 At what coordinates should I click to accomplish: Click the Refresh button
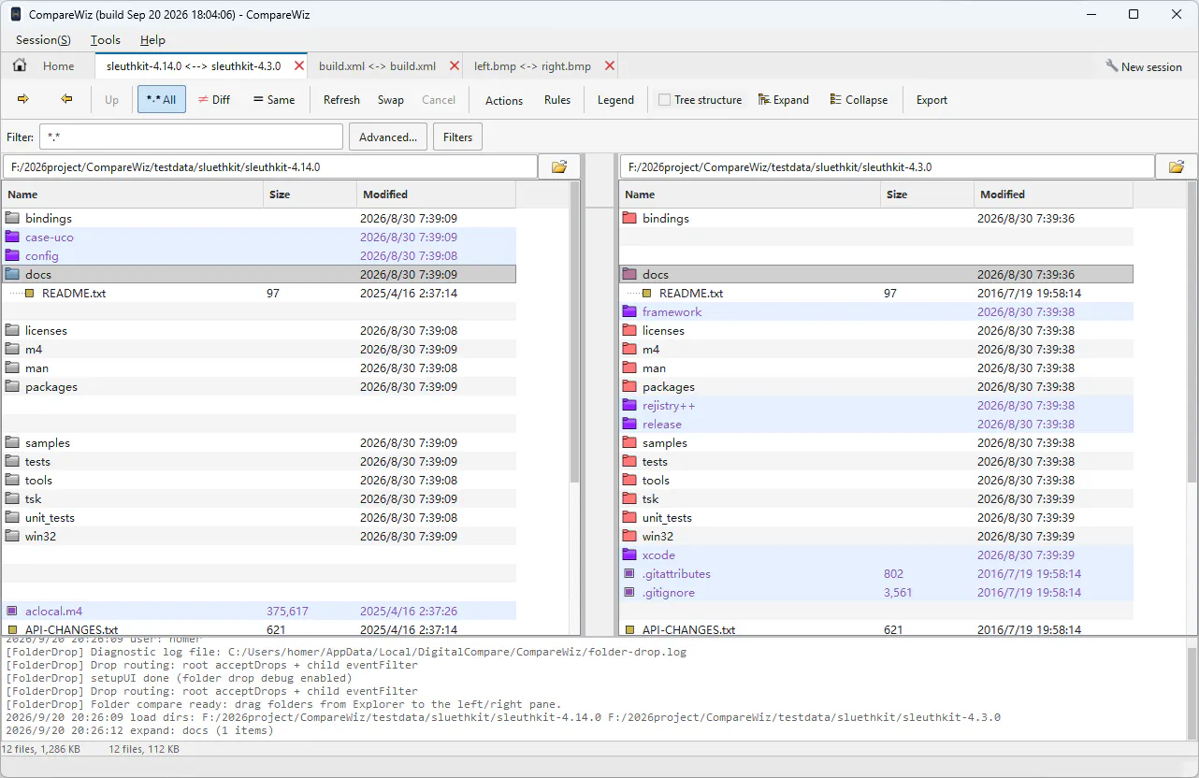click(x=341, y=99)
